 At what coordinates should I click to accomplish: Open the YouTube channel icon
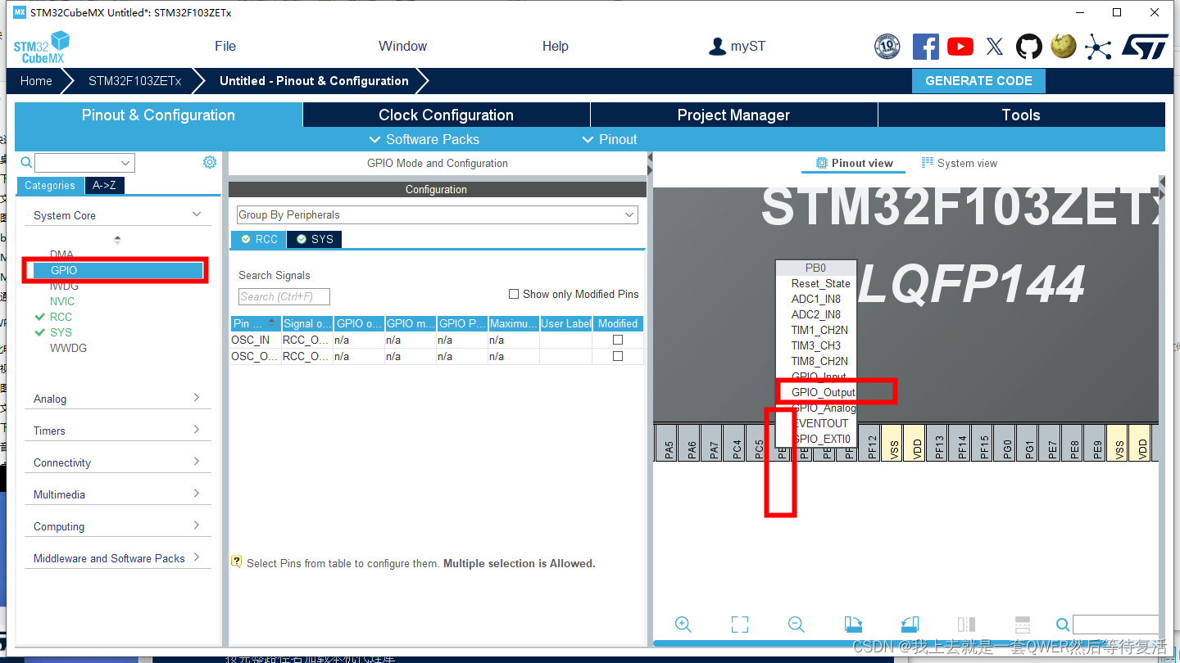(960, 47)
